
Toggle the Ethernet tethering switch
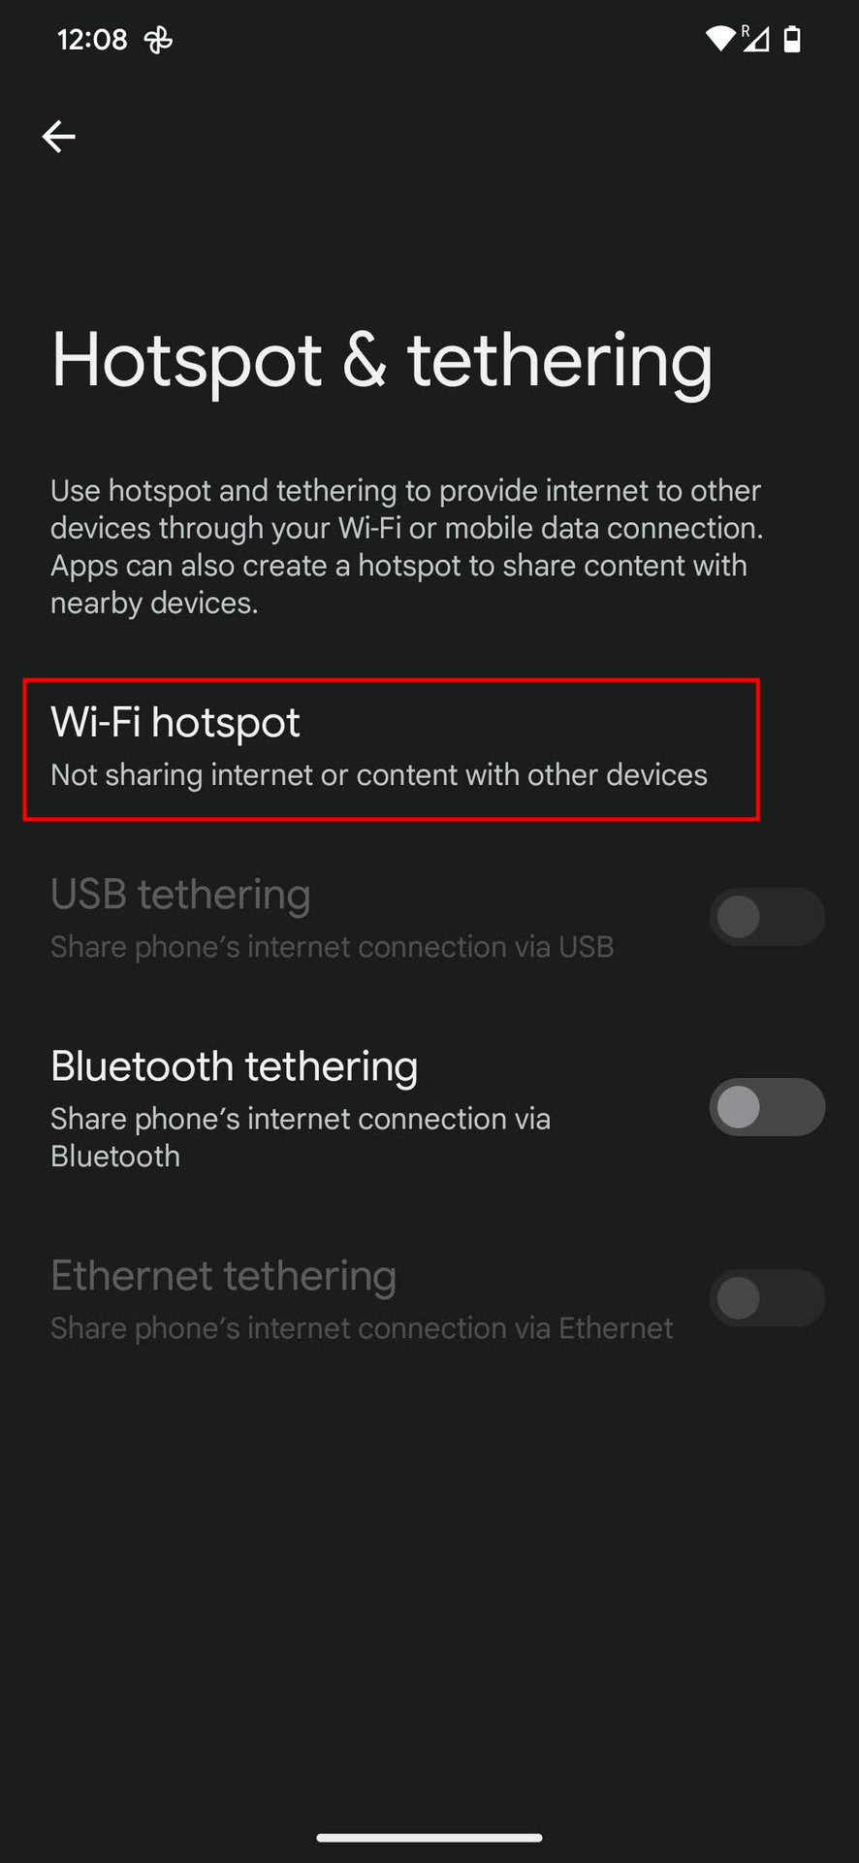pyautogui.click(x=767, y=1298)
